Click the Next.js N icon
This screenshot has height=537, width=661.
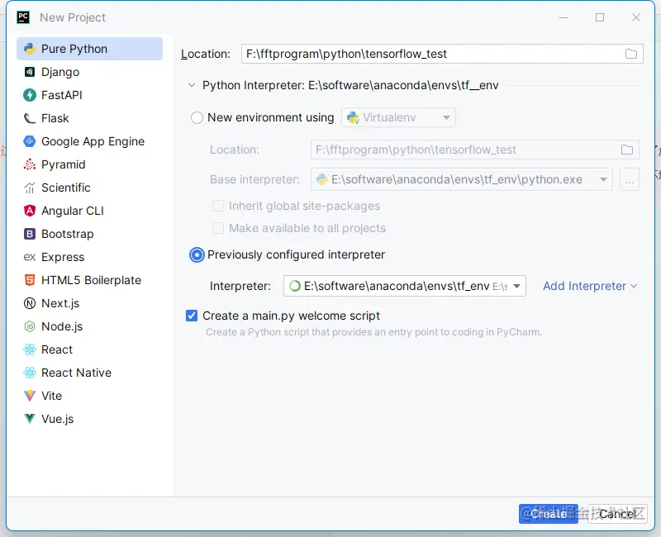(x=30, y=303)
